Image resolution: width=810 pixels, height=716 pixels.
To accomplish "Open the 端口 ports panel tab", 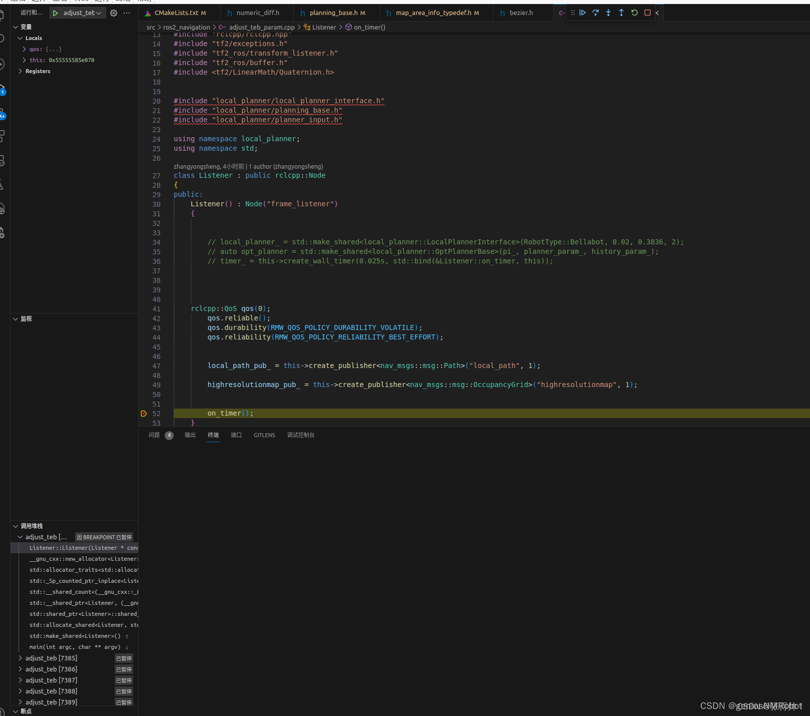I will (x=236, y=435).
